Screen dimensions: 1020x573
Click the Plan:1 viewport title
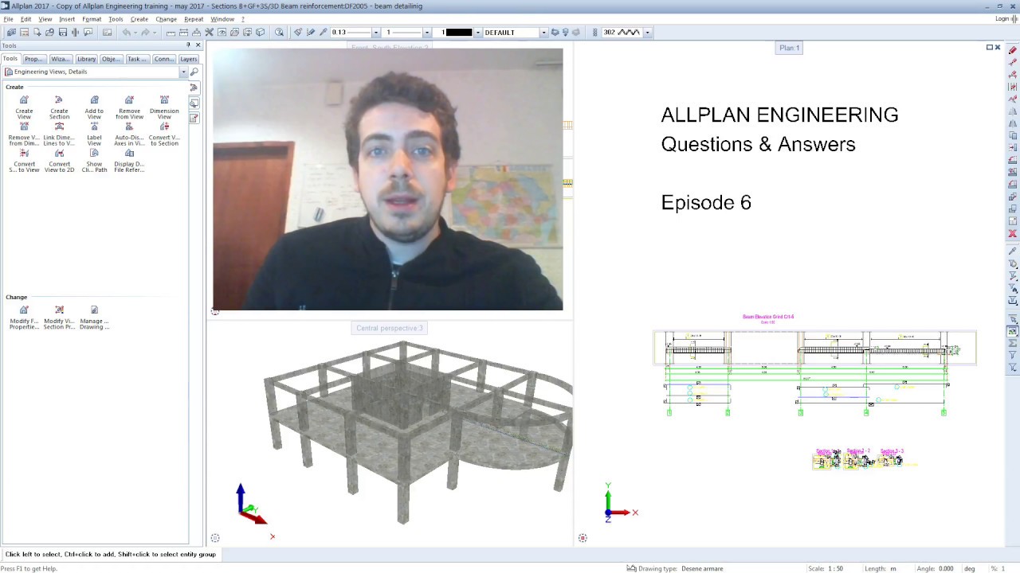pyautogui.click(x=789, y=48)
